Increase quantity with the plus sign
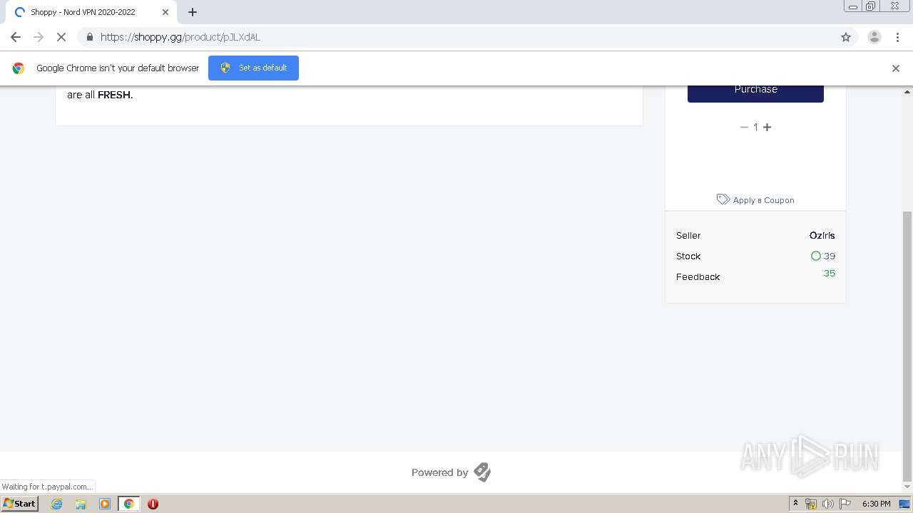 (767, 127)
